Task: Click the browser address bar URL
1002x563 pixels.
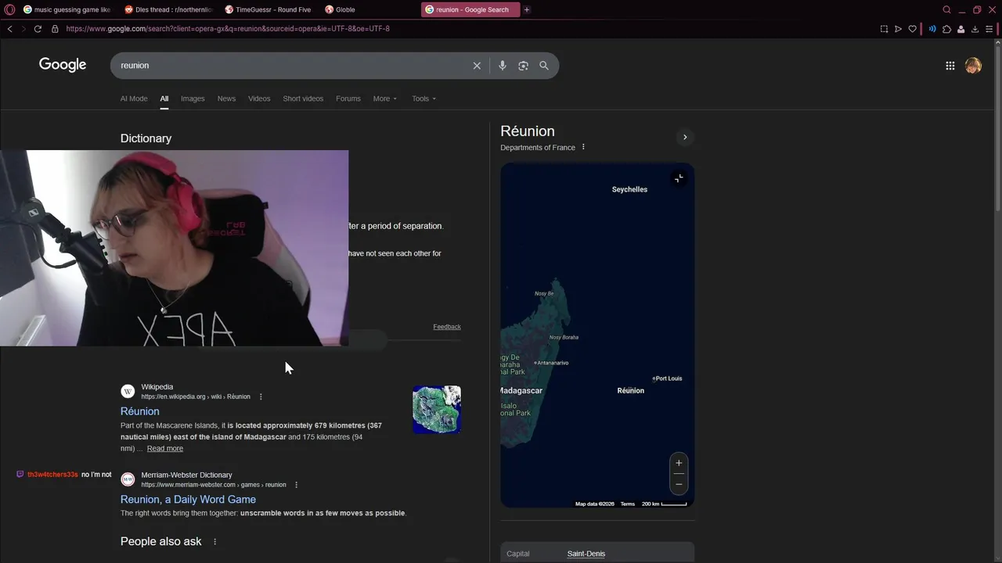Action: click(228, 29)
